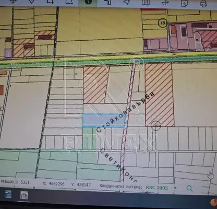The image size is (217, 209).
Task: Click the highlighted blue parcel
Action: (104, 121)
